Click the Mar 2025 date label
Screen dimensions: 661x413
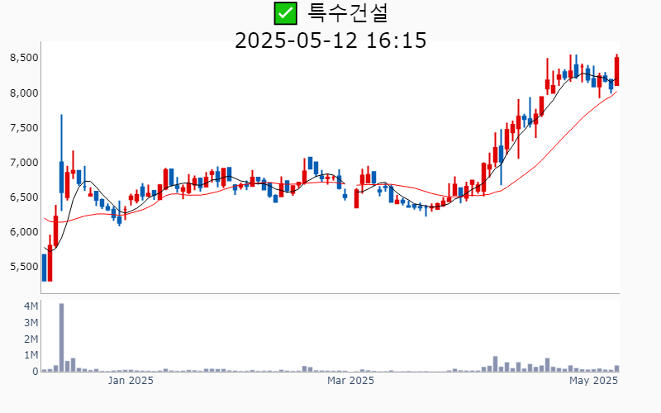pos(350,381)
